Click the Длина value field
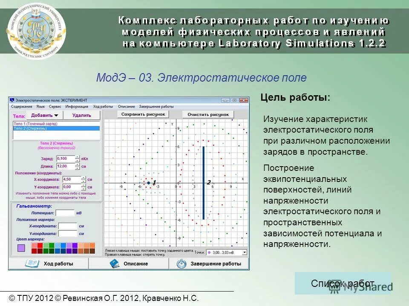This screenshot has width=409, height=306. pos(66,166)
